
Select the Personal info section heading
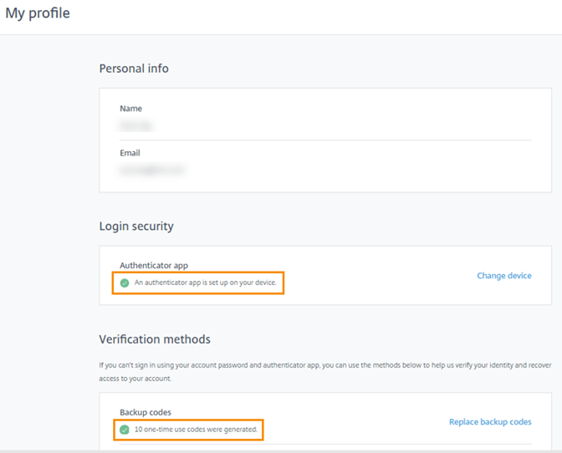pos(134,69)
